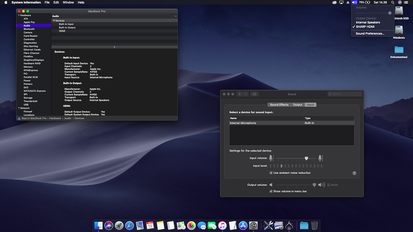This screenshot has width=413, height=232.
Task: Click the Audio column sort chevron
Action: click(x=176, y=16)
